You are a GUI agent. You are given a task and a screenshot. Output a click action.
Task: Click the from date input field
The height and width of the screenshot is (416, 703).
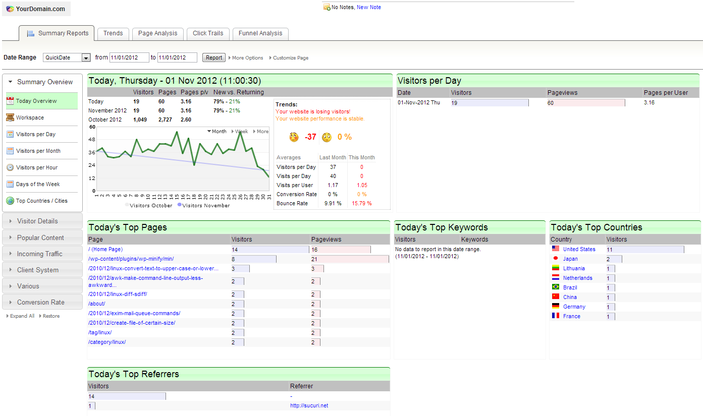tap(129, 57)
